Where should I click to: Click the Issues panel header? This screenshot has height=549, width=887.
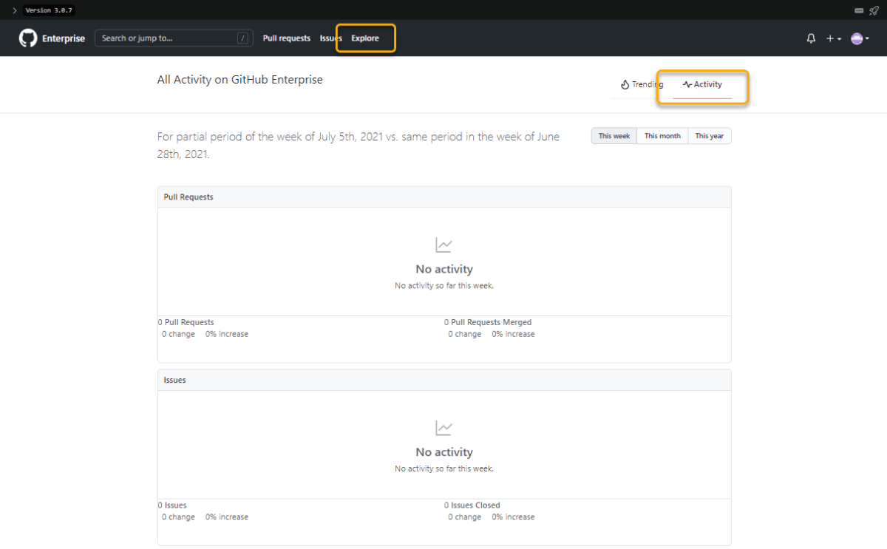444,380
